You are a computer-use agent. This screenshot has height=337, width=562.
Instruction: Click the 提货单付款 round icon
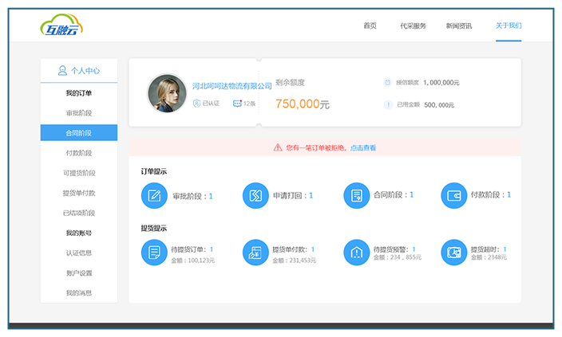[255, 253]
